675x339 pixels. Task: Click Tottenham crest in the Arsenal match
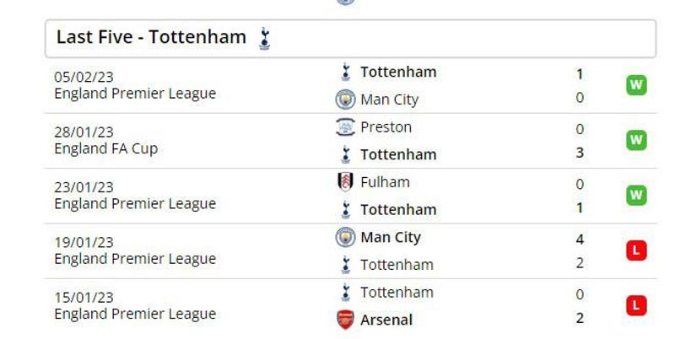tap(345, 293)
